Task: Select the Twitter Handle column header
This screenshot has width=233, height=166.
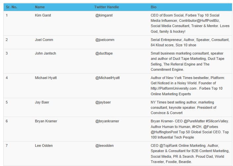Action: click(x=106, y=7)
